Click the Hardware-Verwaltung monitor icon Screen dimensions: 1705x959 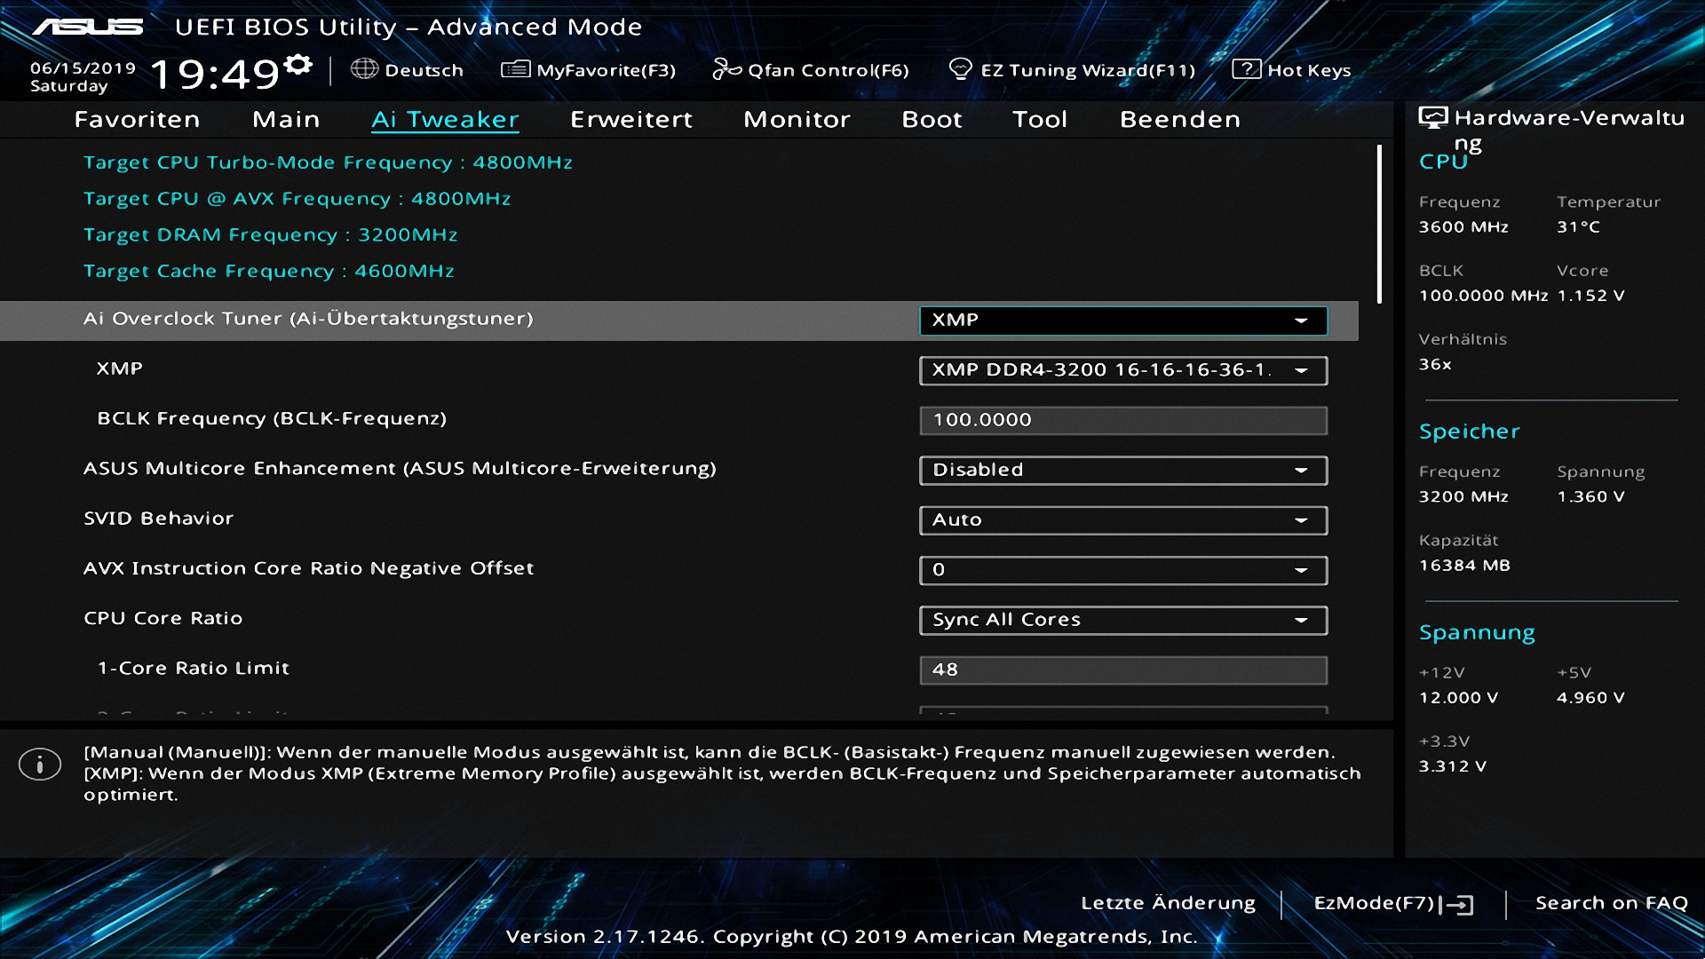pyautogui.click(x=1432, y=118)
